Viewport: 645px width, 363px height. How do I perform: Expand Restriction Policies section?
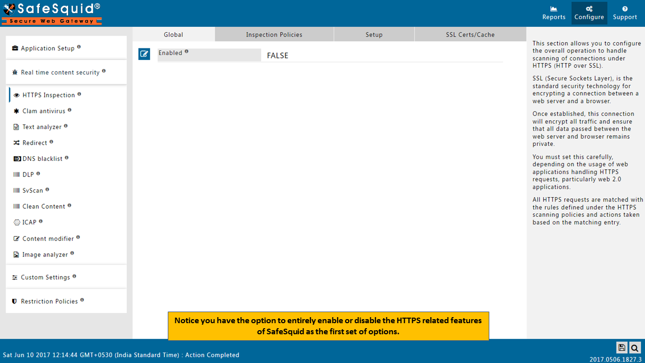point(49,301)
